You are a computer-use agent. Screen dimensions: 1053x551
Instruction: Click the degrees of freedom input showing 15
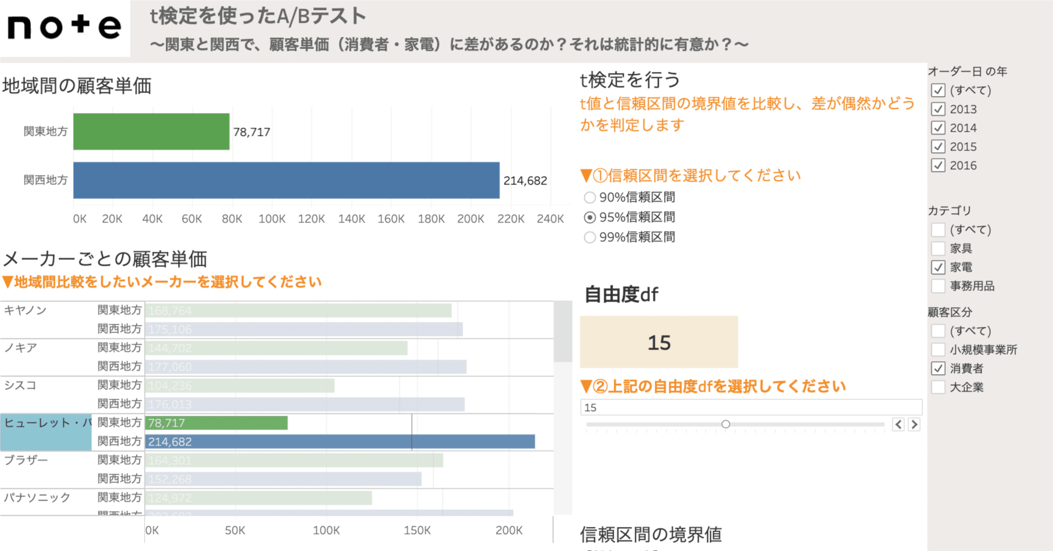click(753, 406)
